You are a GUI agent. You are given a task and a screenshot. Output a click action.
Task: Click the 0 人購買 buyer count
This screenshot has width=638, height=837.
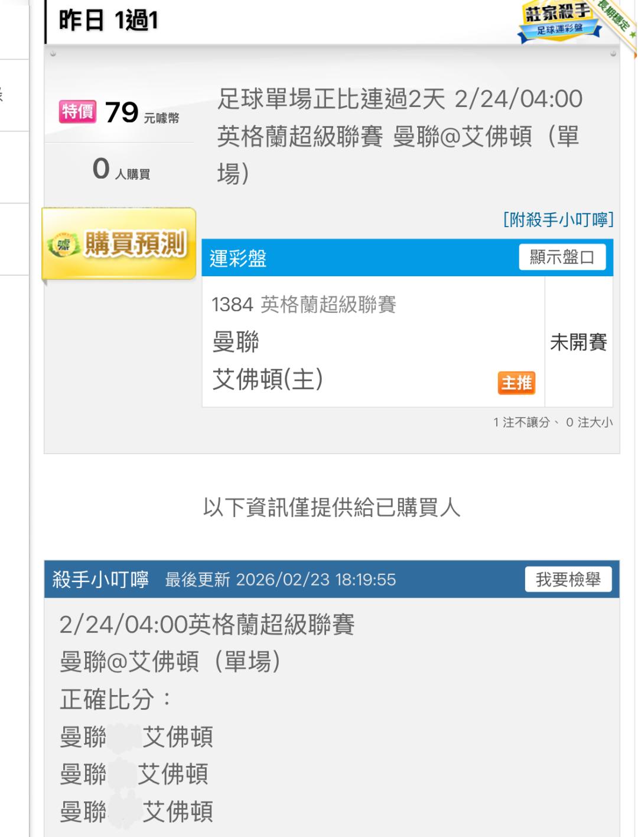point(121,169)
